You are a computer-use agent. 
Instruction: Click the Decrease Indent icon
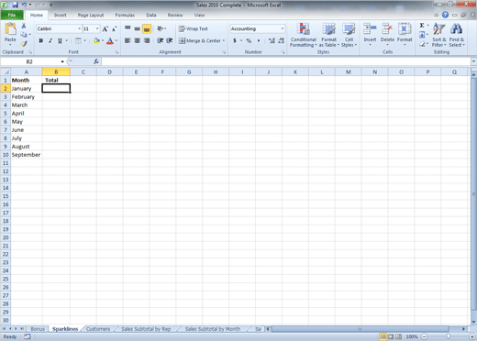[160, 40]
